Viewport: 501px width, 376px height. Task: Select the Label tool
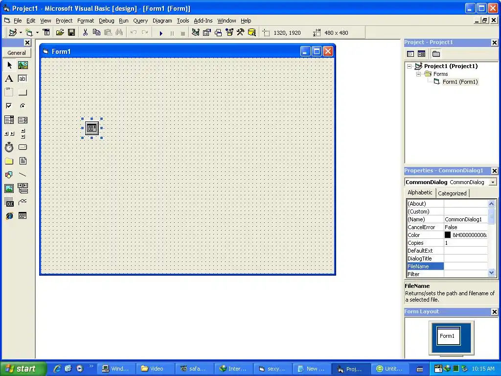coord(9,79)
